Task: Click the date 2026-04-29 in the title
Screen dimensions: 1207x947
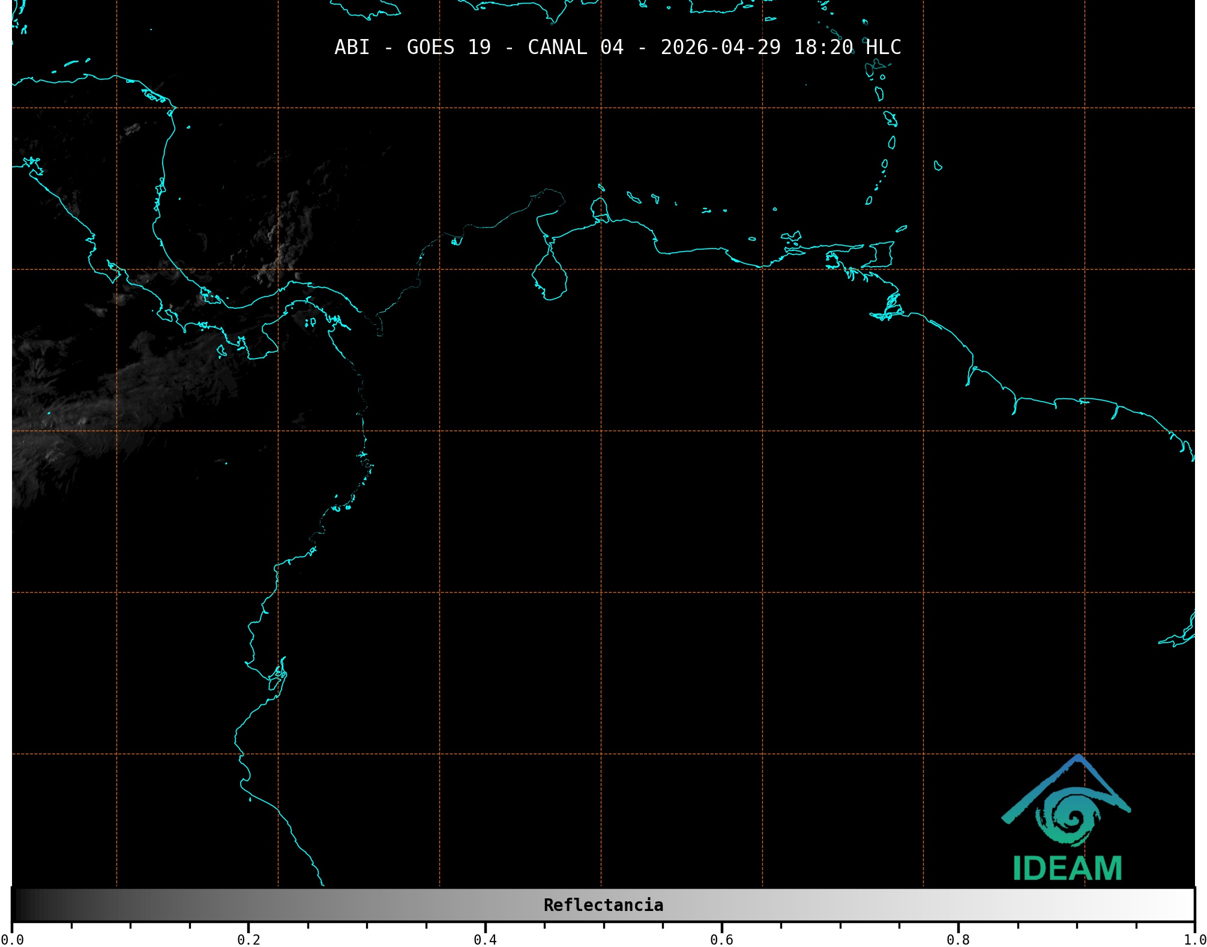Action: 720,47
